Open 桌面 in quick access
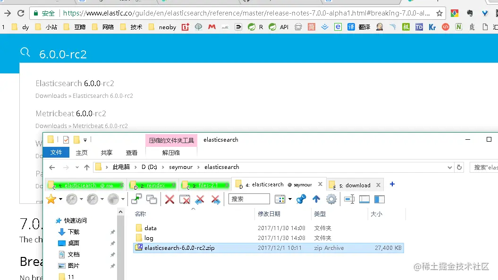This screenshot has width=498, height=280. 73,243
